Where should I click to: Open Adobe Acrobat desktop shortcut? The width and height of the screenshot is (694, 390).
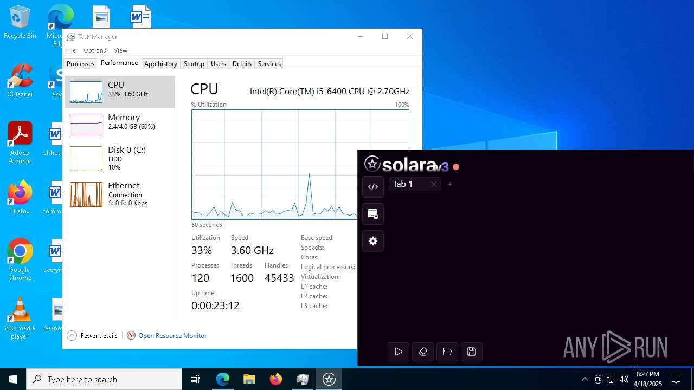(20, 143)
